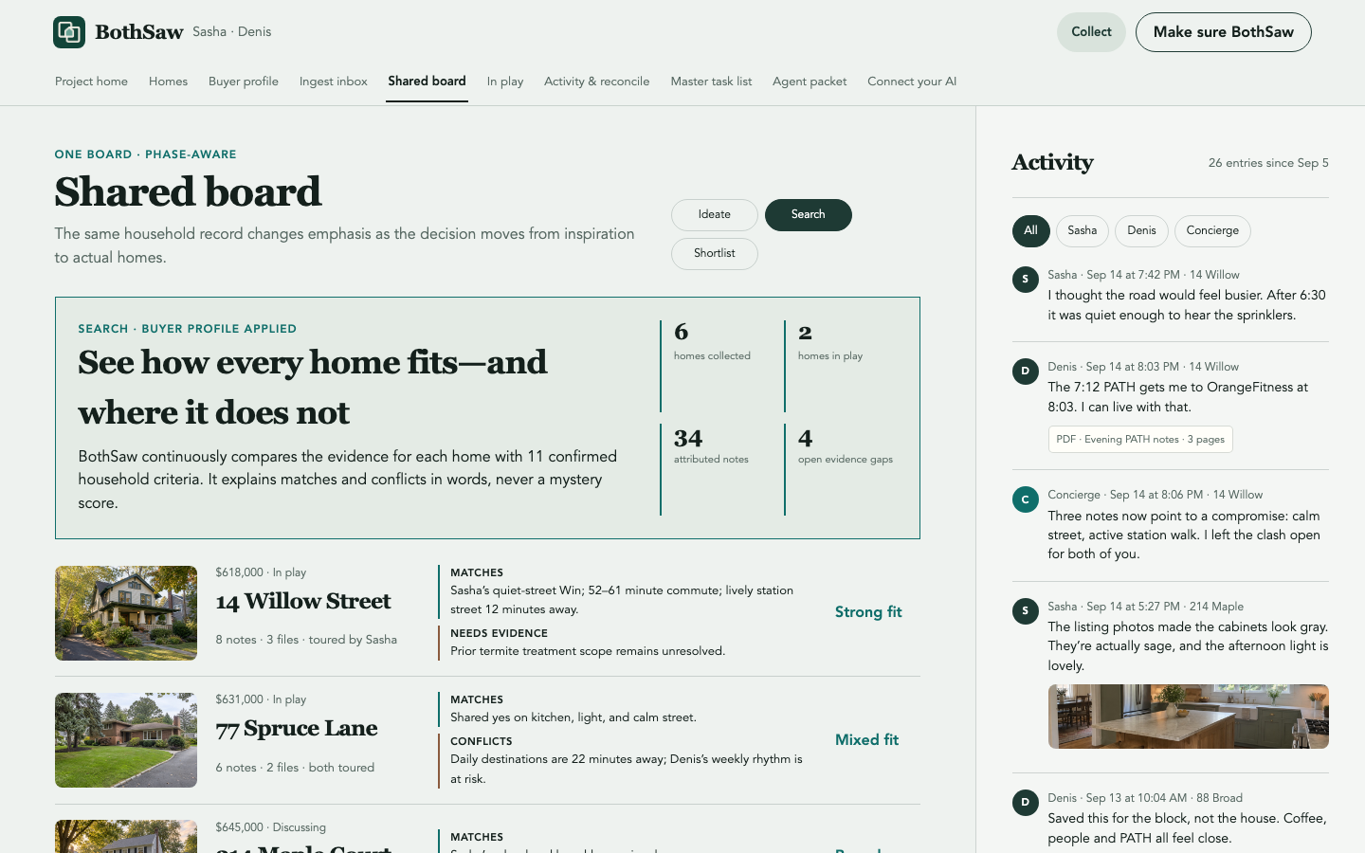Select the Search phase
1365x853 pixels.
809,215
